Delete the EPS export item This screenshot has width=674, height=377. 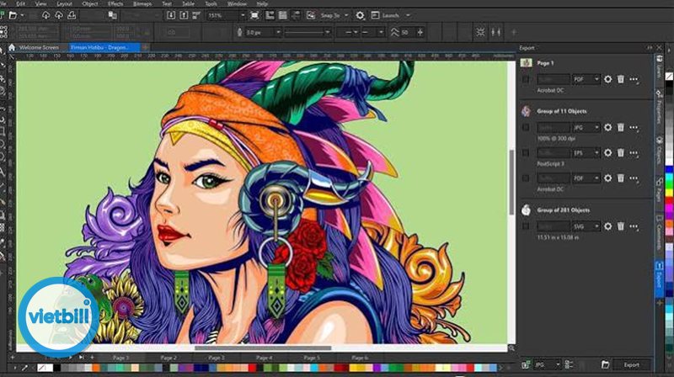(621, 153)
